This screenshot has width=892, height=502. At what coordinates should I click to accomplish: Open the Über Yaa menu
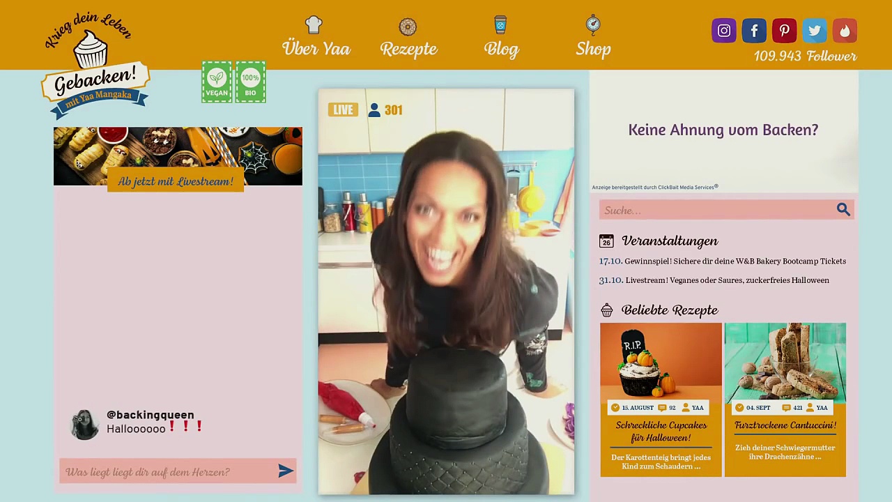click(x=316, y=37)
